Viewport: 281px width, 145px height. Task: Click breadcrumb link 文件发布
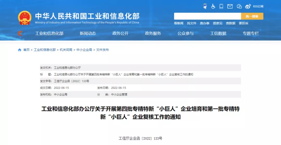tap(103, 50)
